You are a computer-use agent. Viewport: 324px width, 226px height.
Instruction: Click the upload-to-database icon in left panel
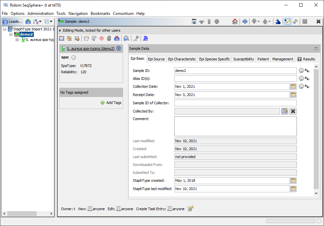point(28,21)
